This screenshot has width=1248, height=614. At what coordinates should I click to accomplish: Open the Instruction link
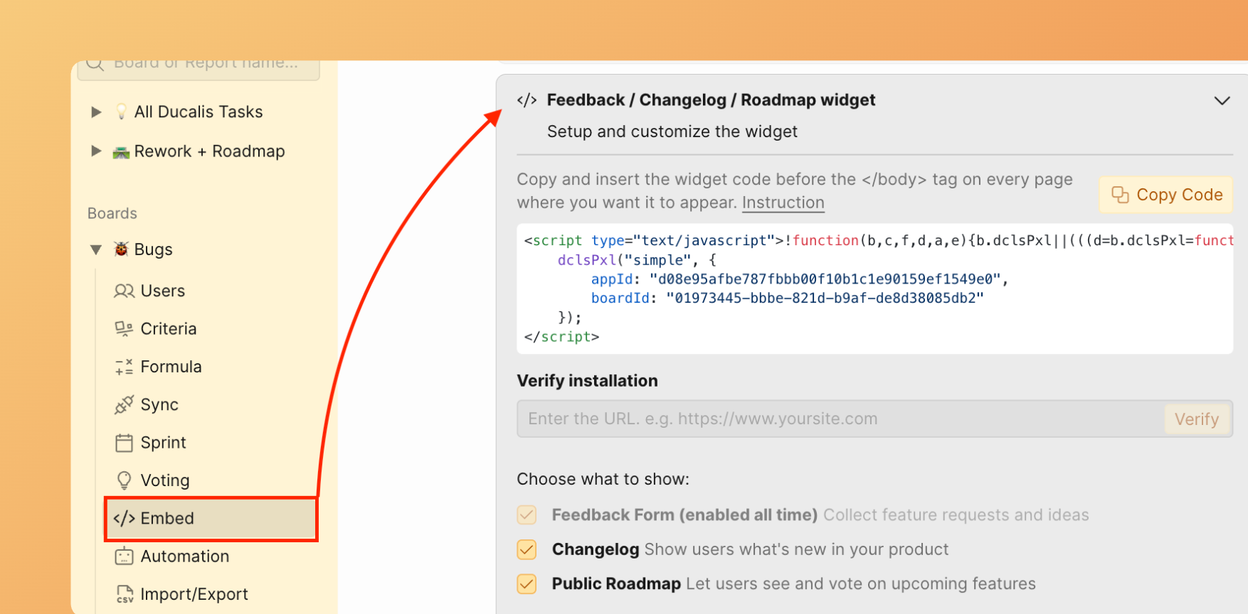pyautogui.click(x=783, y=202)
